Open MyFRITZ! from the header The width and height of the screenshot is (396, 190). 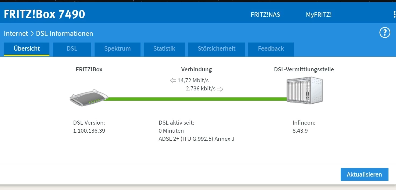pyautogui.click(x=319, y=15)
